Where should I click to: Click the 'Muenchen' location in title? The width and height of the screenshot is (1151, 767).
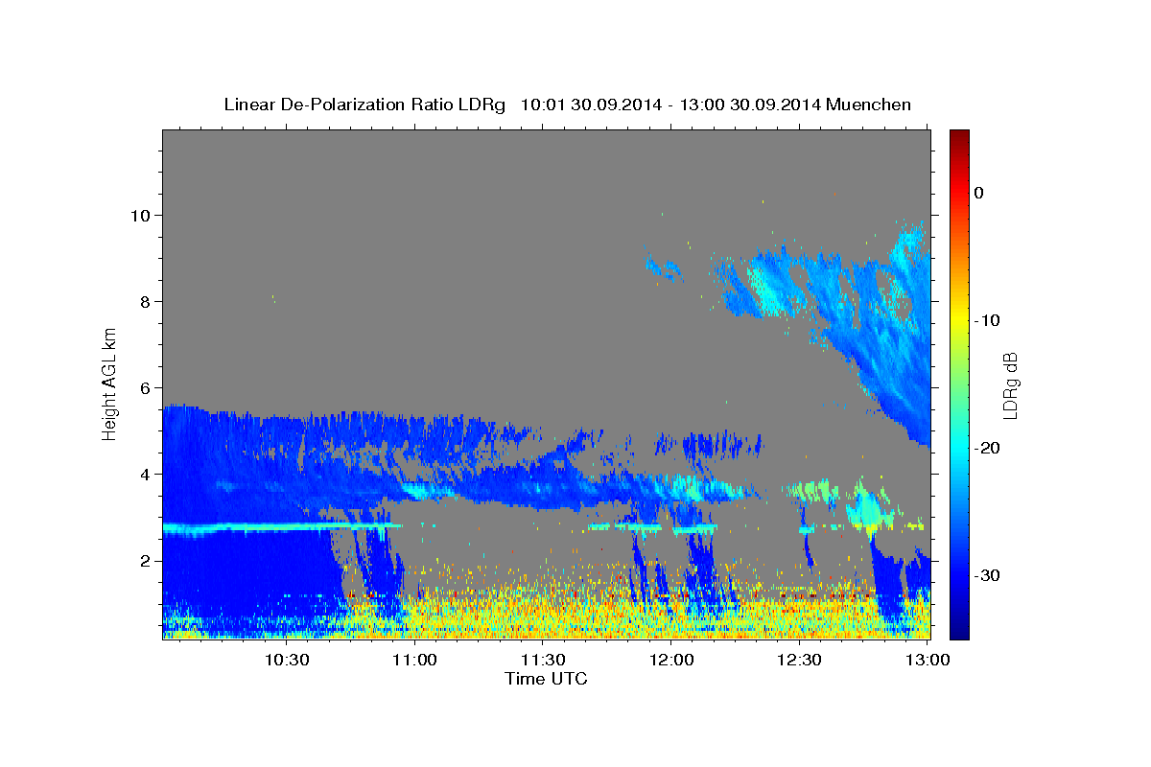870,105
